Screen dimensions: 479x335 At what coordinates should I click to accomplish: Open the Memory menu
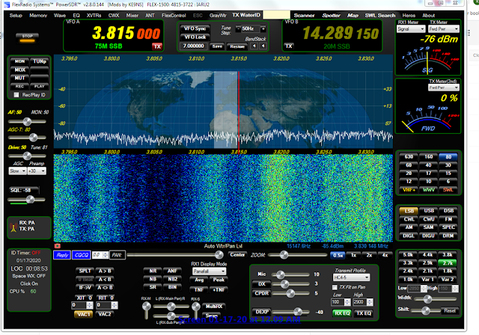click(38, 15)
